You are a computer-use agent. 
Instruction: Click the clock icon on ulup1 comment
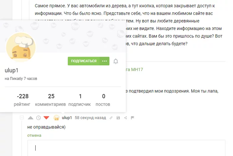pos(39,118)
